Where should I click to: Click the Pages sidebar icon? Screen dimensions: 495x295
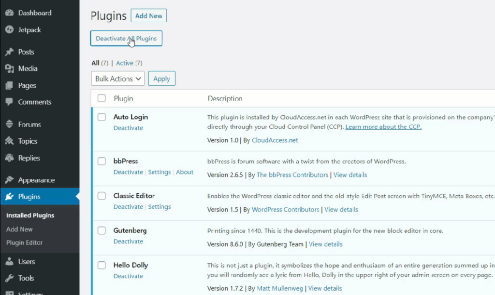[10, 85]
